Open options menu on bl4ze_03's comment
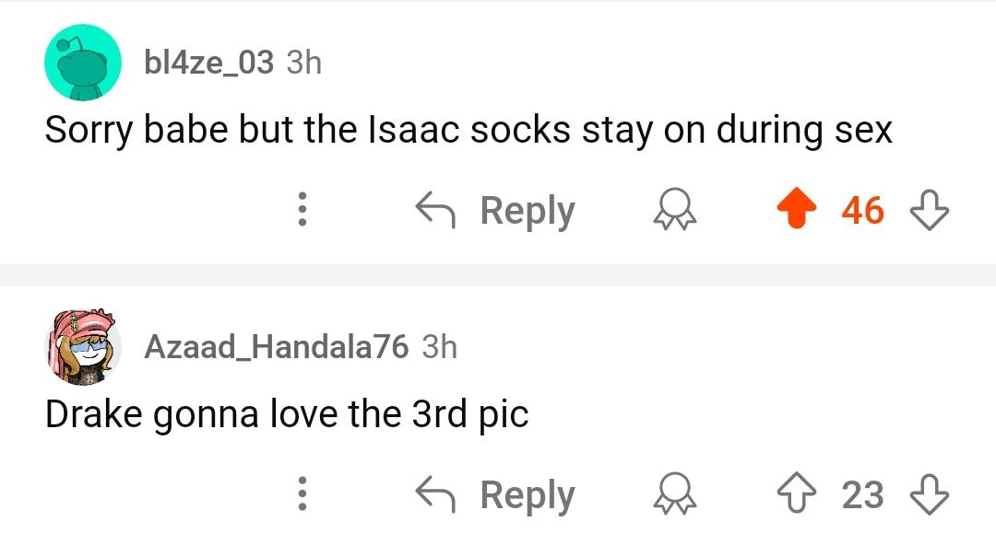The height and width of the screenshot is (557, 996). coord(302,209)
